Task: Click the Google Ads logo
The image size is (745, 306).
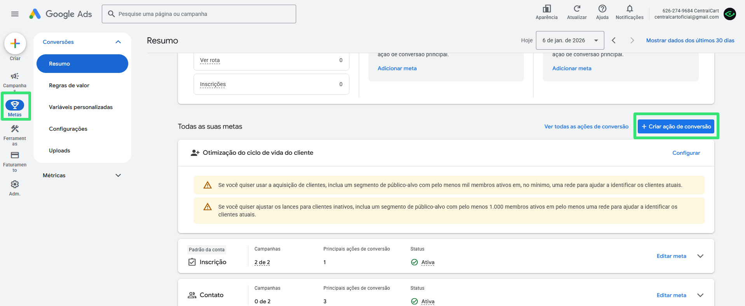Action: 61,14
